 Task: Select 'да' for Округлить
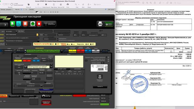pos(86,44)
